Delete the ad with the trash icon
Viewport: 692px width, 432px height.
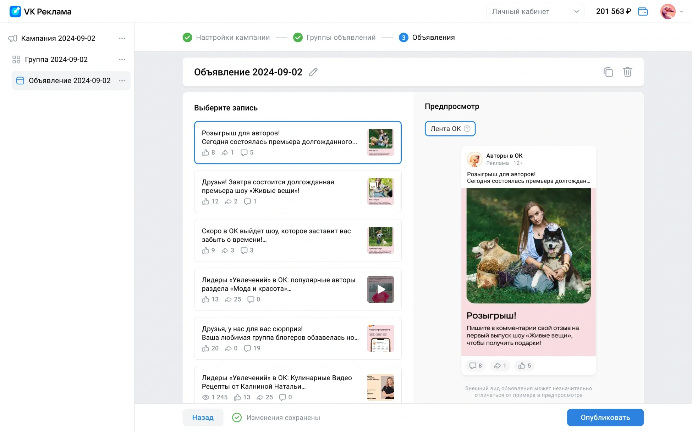(x=627, y=72)
